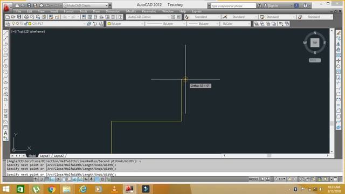Click the Save icon in Standard toolbar
The height and width of the screenshot is (194, 345).
(x=19, y=17)
